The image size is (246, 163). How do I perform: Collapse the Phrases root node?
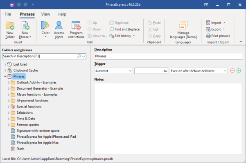(x=5, y=76)
